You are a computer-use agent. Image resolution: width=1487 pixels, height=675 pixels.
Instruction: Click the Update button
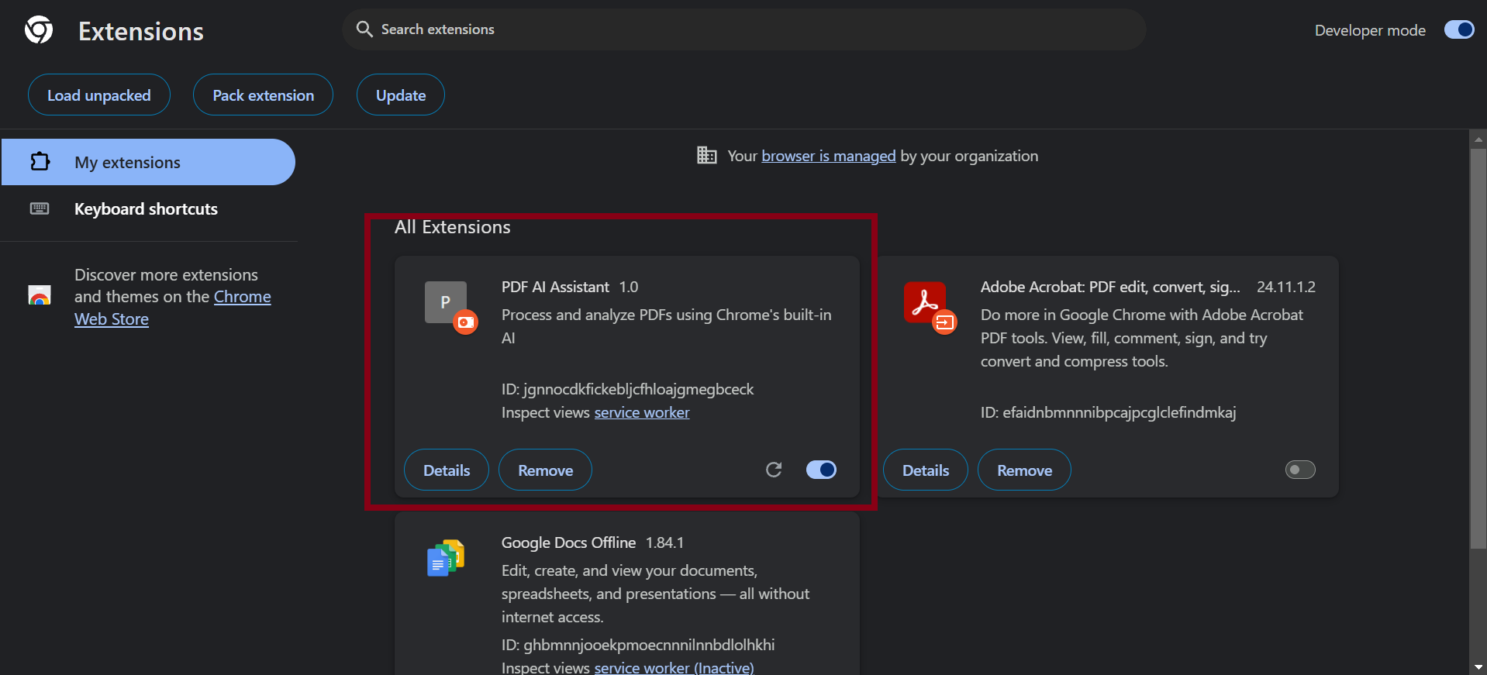(x=401, y=95)
